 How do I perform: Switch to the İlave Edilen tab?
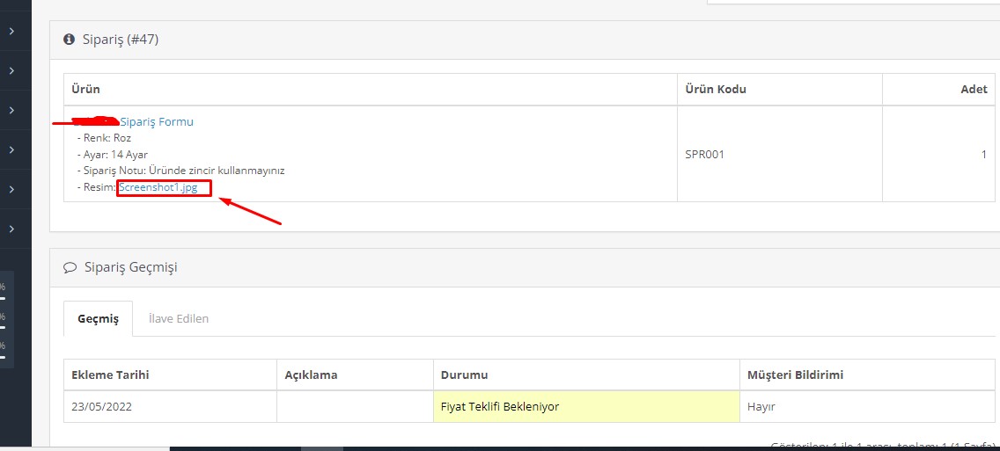[178, 318]
